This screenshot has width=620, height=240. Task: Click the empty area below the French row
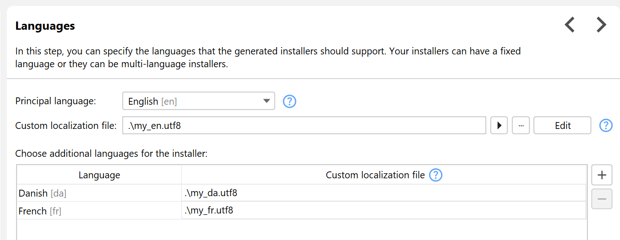(x=302, y=229)
